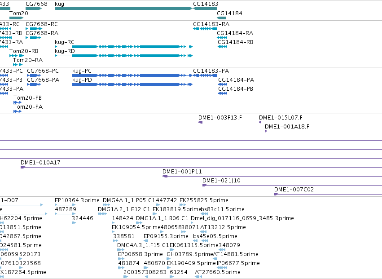The image size is (382, 279).
Task: Select the EK109054.5prime EST label
Action: (136, 227)
